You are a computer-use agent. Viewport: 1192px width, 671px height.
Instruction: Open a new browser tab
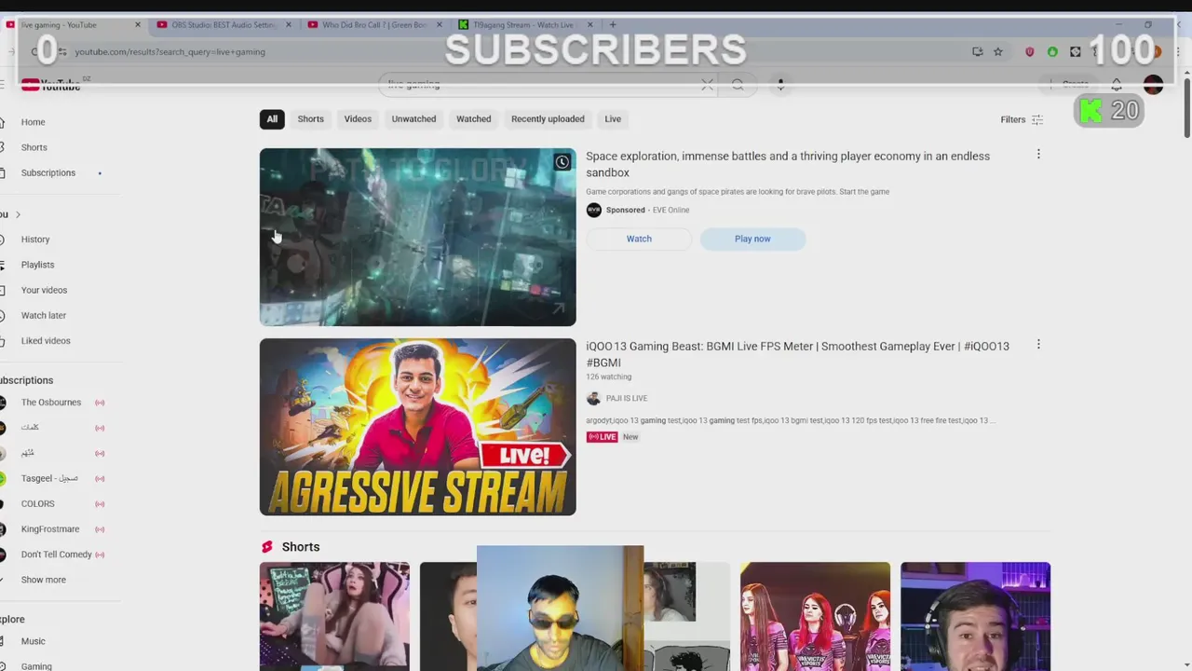coord(613,25)
